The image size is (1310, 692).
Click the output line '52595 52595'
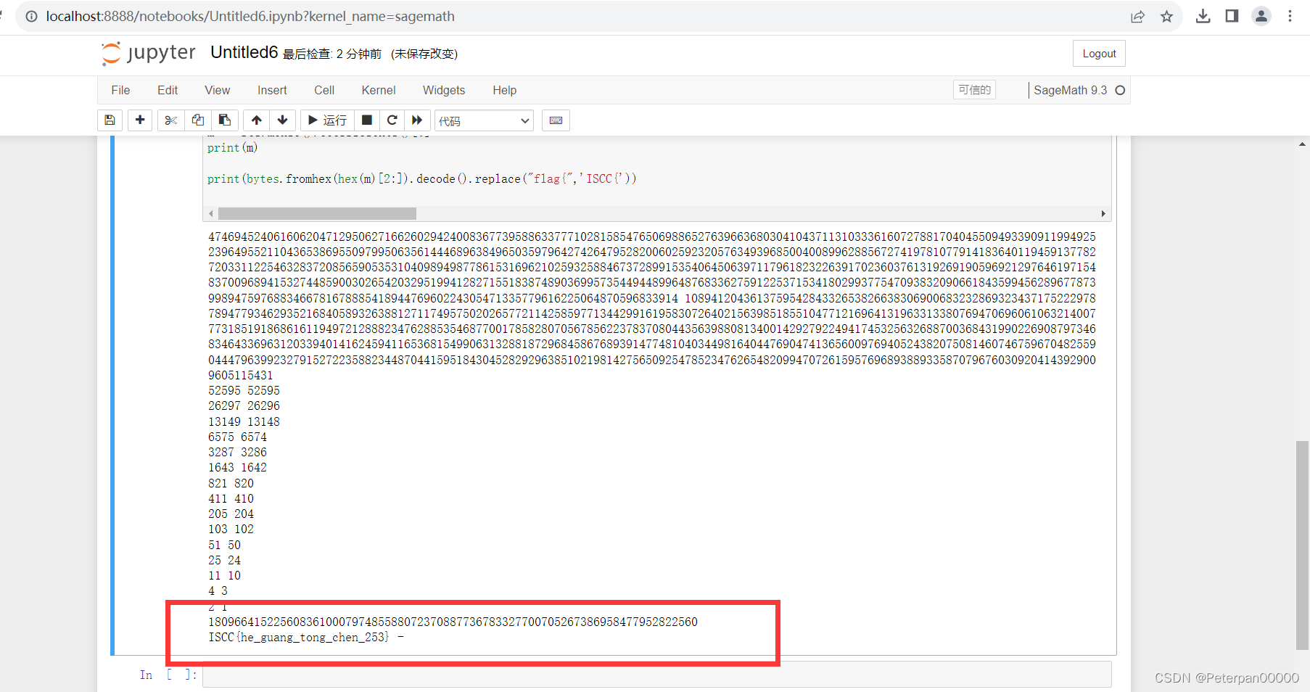[244, 390]
